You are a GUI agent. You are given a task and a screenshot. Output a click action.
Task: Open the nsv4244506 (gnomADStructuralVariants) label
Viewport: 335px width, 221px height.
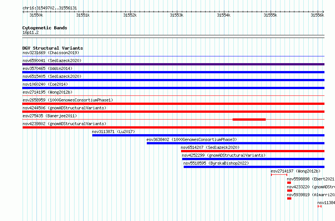click(x=64, y=108)
